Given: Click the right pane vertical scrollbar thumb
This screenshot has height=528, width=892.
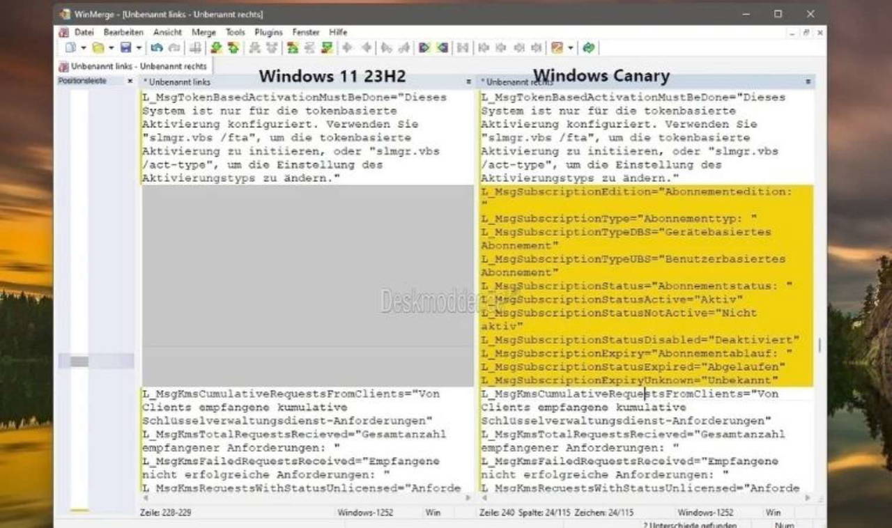Looking at the screenshot, I should 819,345.
